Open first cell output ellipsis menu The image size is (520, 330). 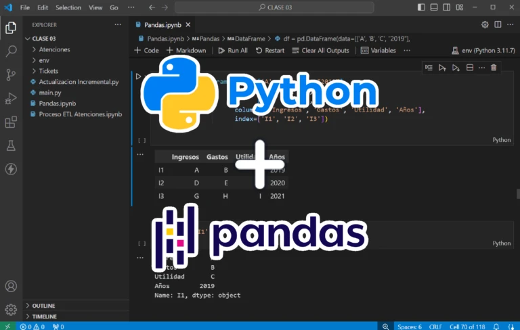click(140, 154)
